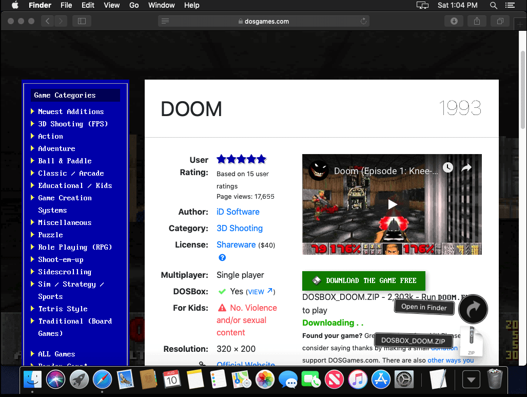Open Classic / Arcade category
Image resolution: width=527 pixels, height=397 pixels.
pyautogui.click(x=71, y=173)
